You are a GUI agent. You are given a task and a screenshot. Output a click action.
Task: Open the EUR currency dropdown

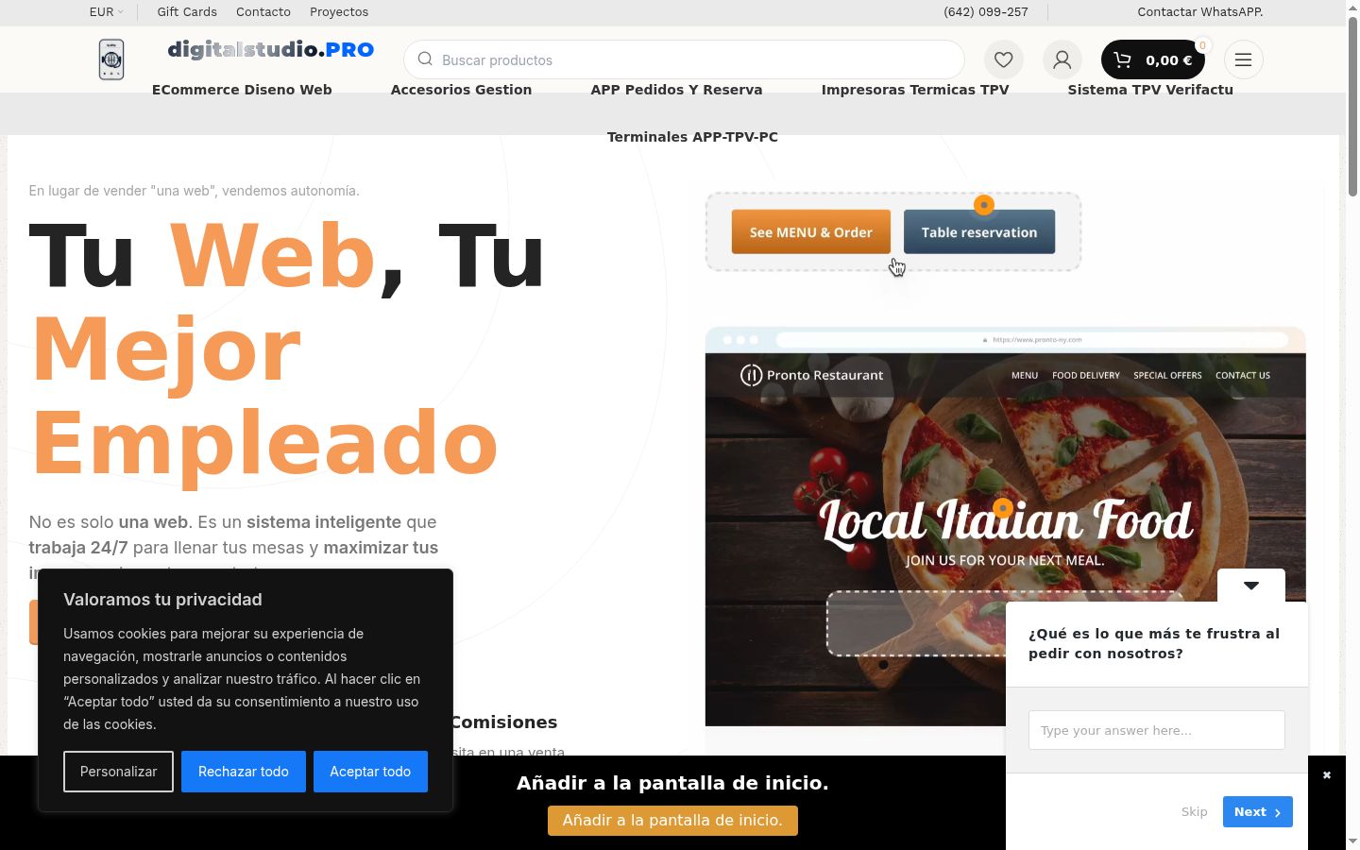tap(106, 12)
